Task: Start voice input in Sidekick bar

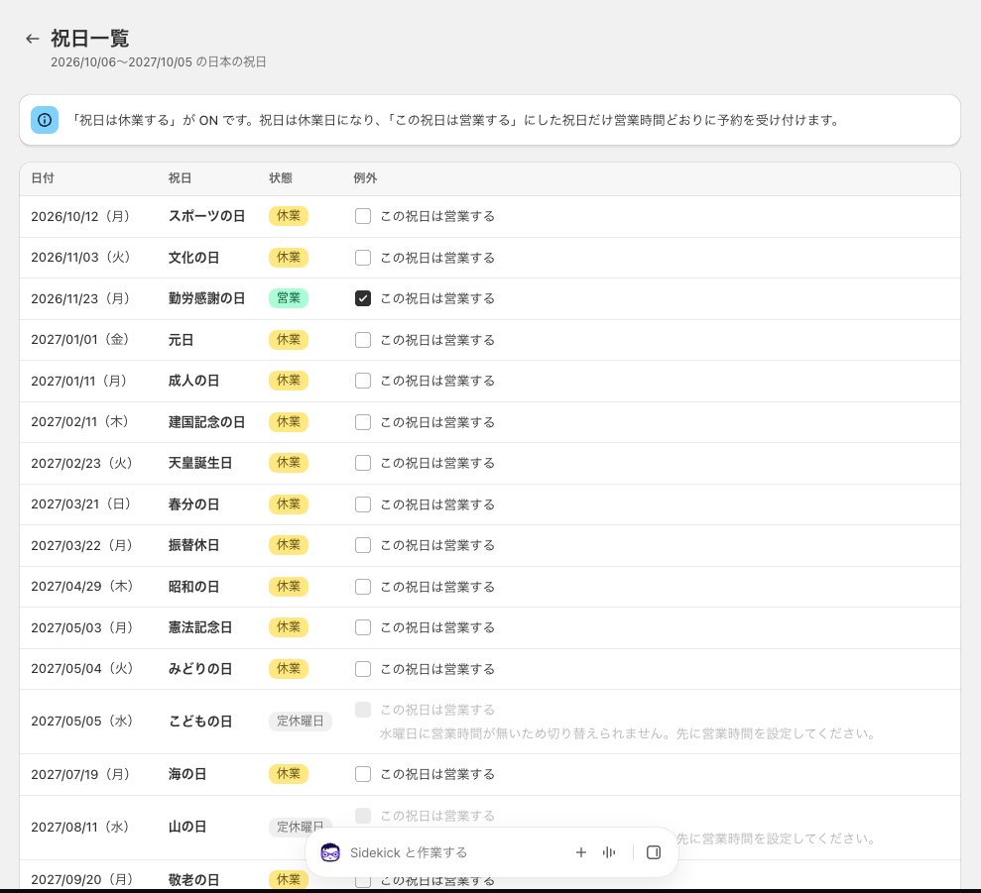Action: click(x=609, y=852)
